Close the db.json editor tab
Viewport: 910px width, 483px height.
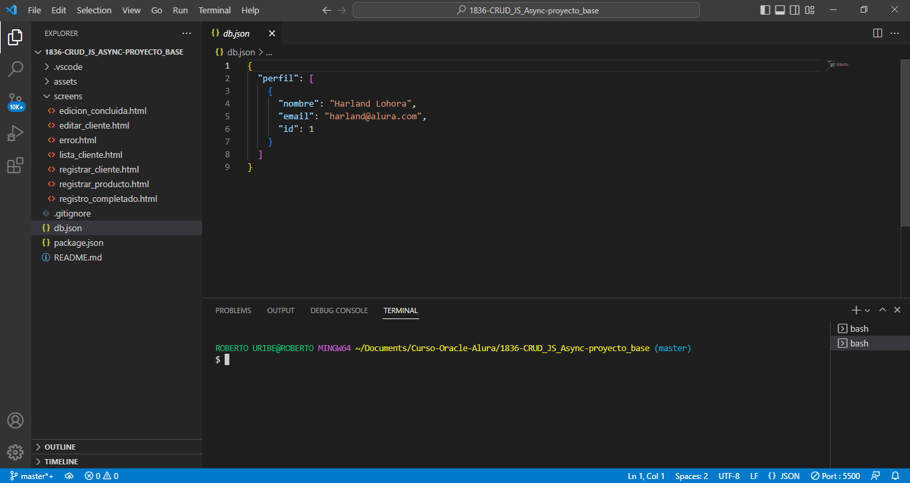[272, 33]
